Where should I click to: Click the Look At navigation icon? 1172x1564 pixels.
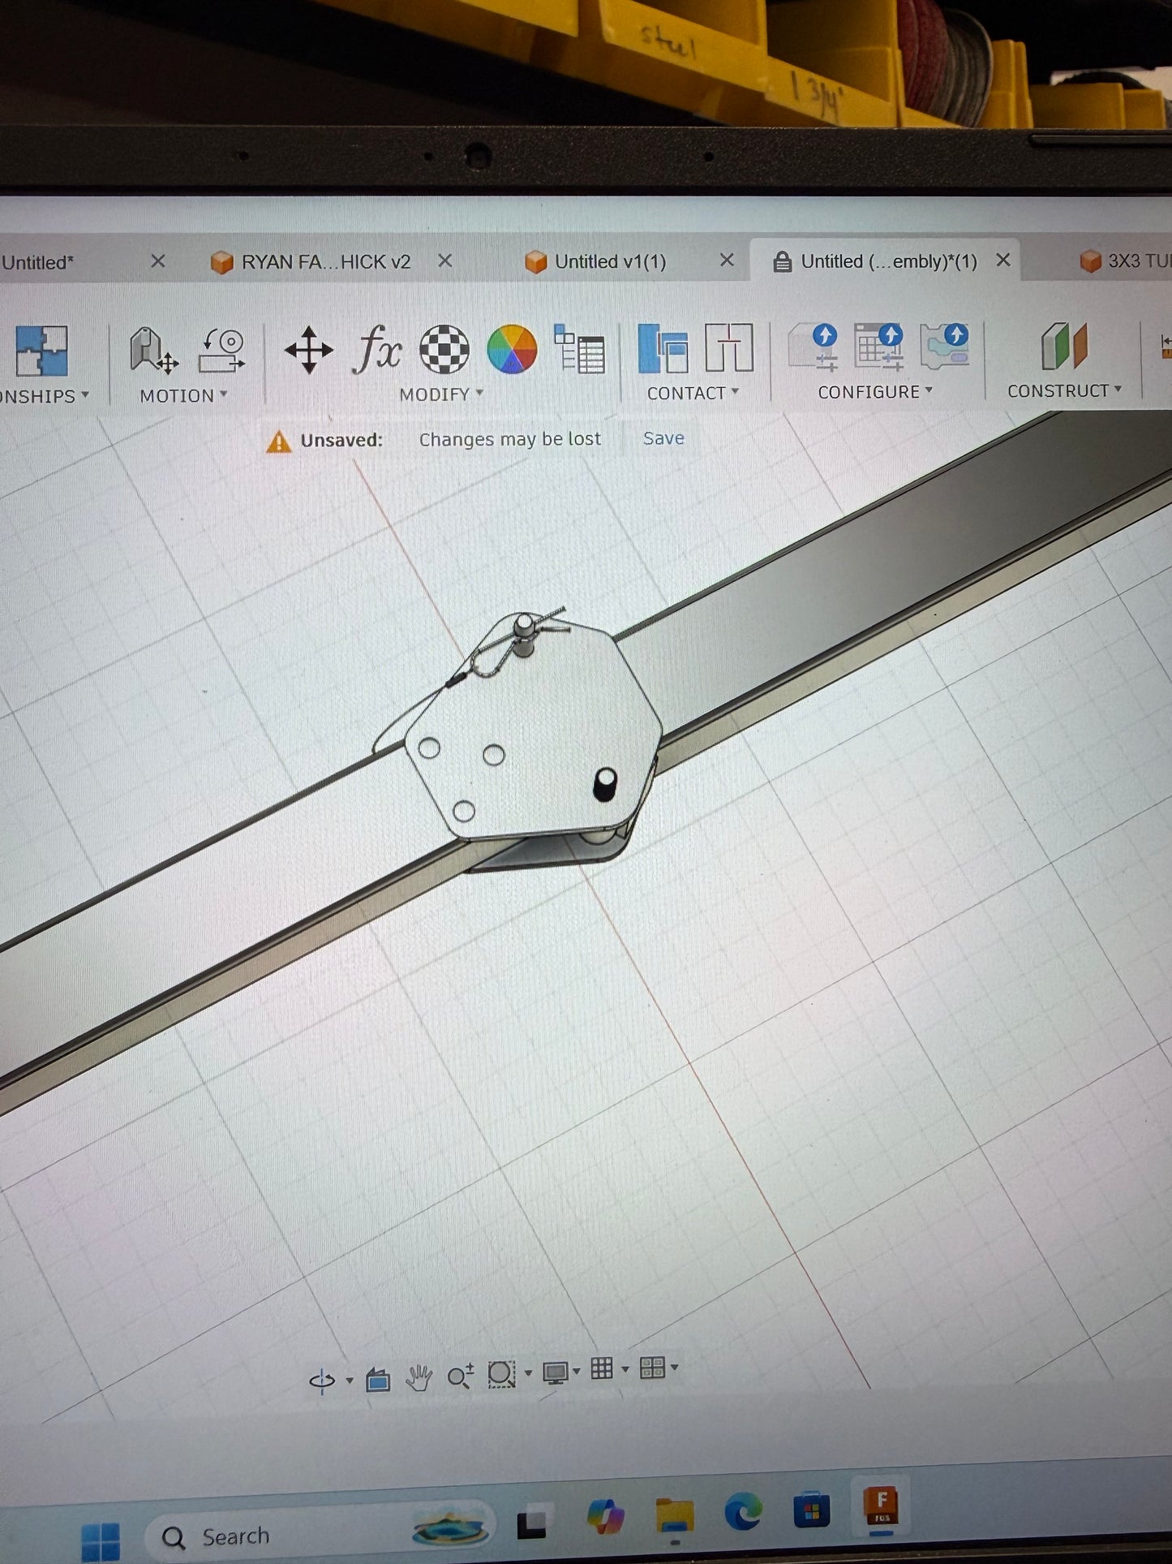click(378, 1379)
